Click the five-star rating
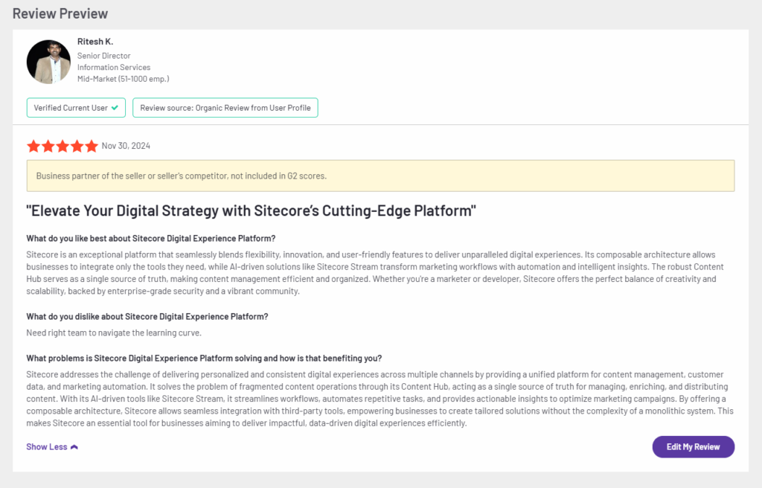 (x=63, y=146)
